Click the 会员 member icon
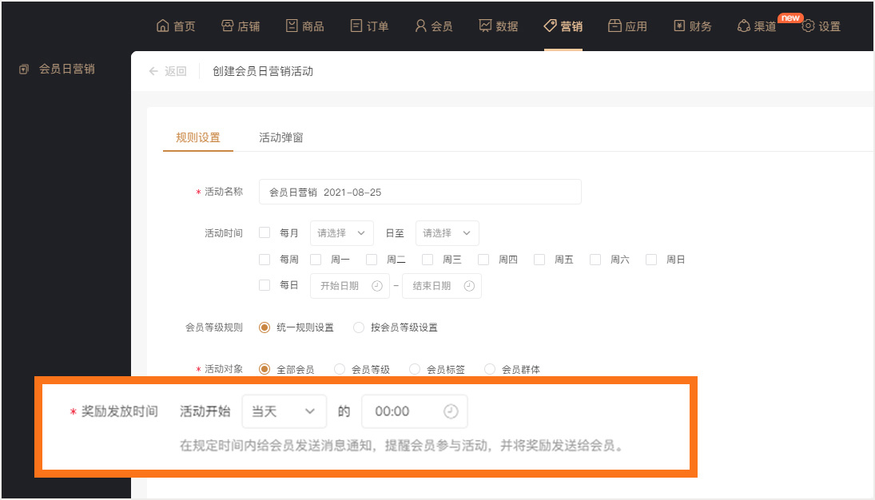The height and width of the screenshot is (500, 875). (420, 26)
